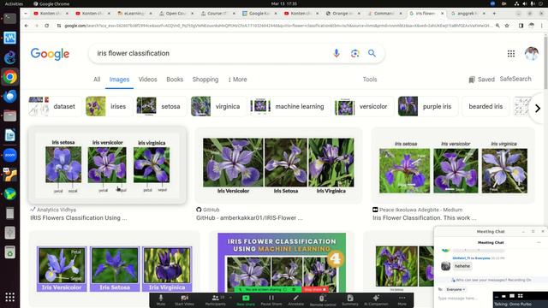
Task: Open 'IRIS Flowers Classification Using' link
Action: [x=79, y=218]
